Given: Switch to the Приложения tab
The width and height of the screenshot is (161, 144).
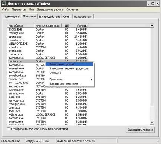Looking at the screenshot, I should coord(12,17).
